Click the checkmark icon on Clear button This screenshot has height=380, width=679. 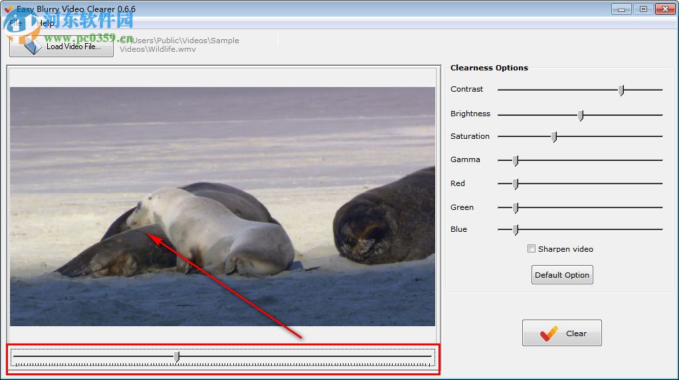click(549, 333)
